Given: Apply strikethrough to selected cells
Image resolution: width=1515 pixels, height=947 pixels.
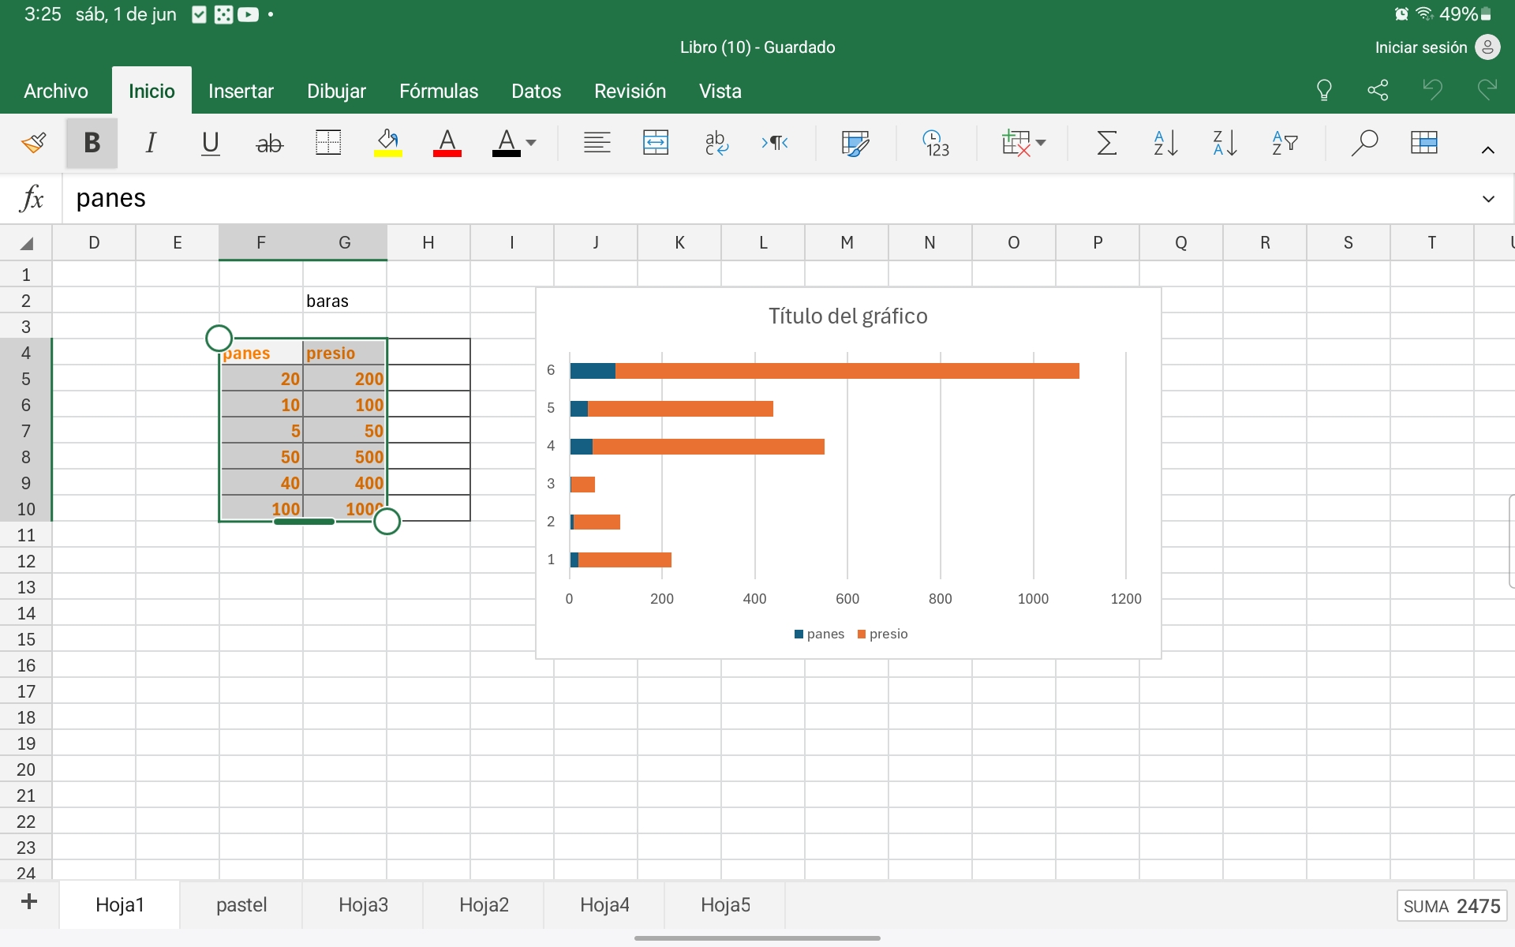Looking at the screenshot, I should pyautogui.click(x=269, y=143).
